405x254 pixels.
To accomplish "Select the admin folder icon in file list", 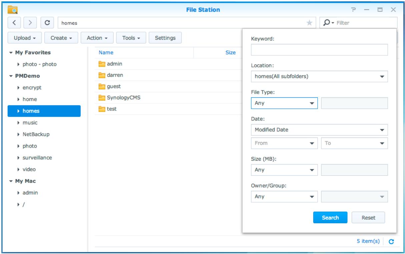I will coord(102,64).
